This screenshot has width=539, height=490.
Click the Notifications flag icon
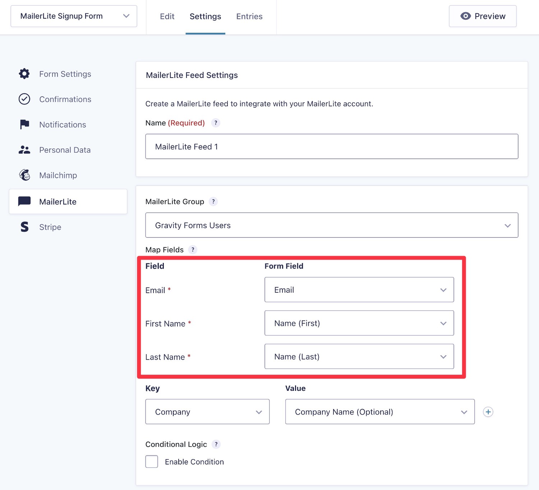coord(24,124)
